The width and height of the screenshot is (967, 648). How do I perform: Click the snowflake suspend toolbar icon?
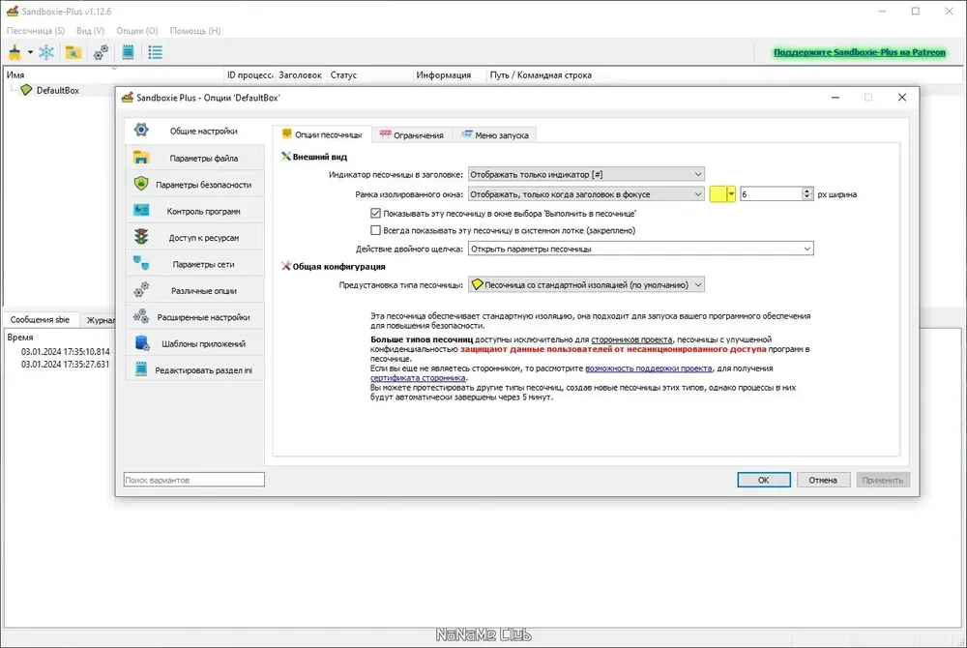point(46,52)
